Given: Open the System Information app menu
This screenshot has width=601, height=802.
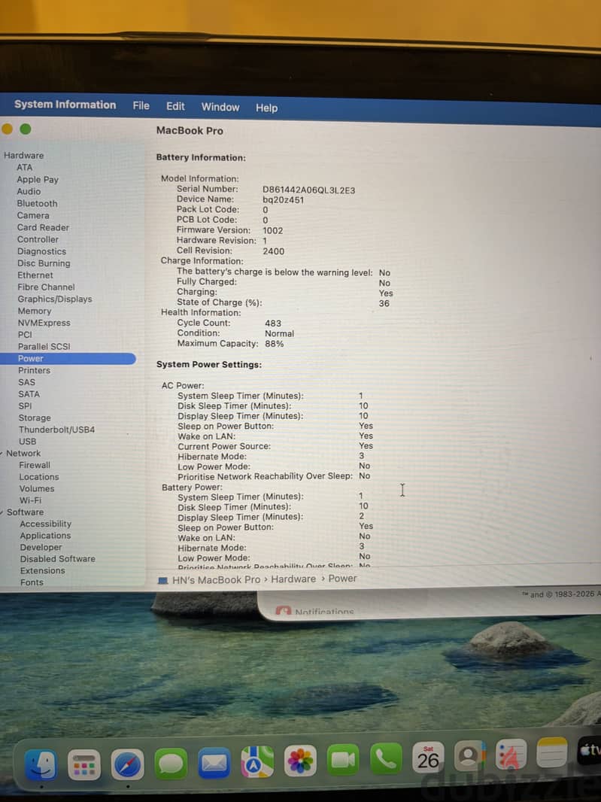Looking at the screenshot, I should pos(65,105).
